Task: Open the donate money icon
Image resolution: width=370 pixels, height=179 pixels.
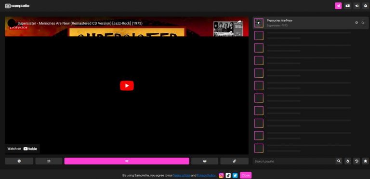Action: point(347,6)
